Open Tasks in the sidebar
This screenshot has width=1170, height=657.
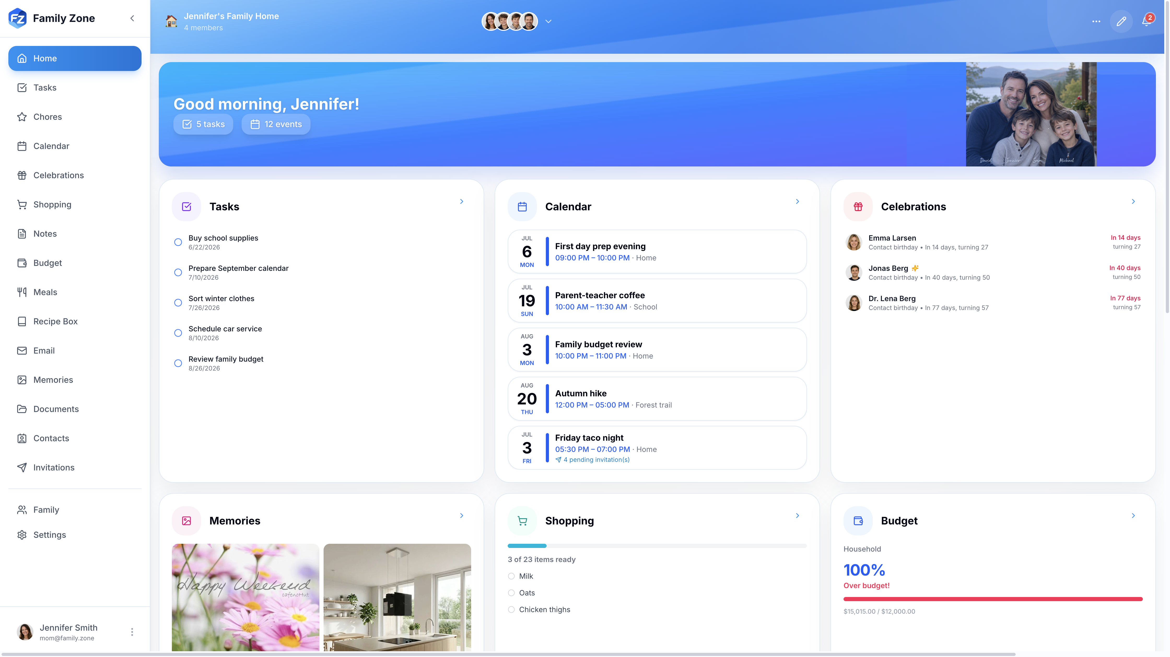click(75, 88)
